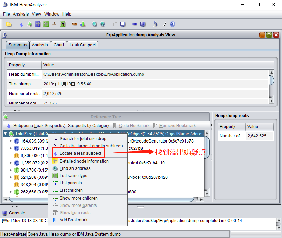Switch to the Leak Suspect tab
The height and width of the screenshot is (238, 282).
(82, 45)
